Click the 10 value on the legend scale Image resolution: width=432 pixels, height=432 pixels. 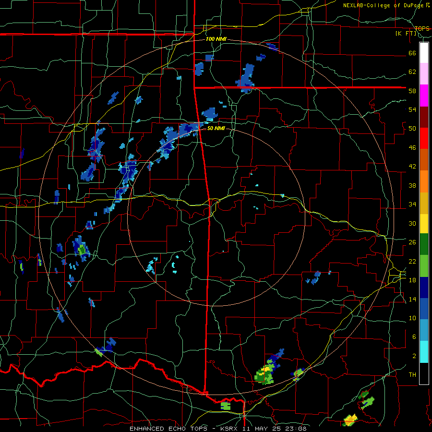pos(412,318)
